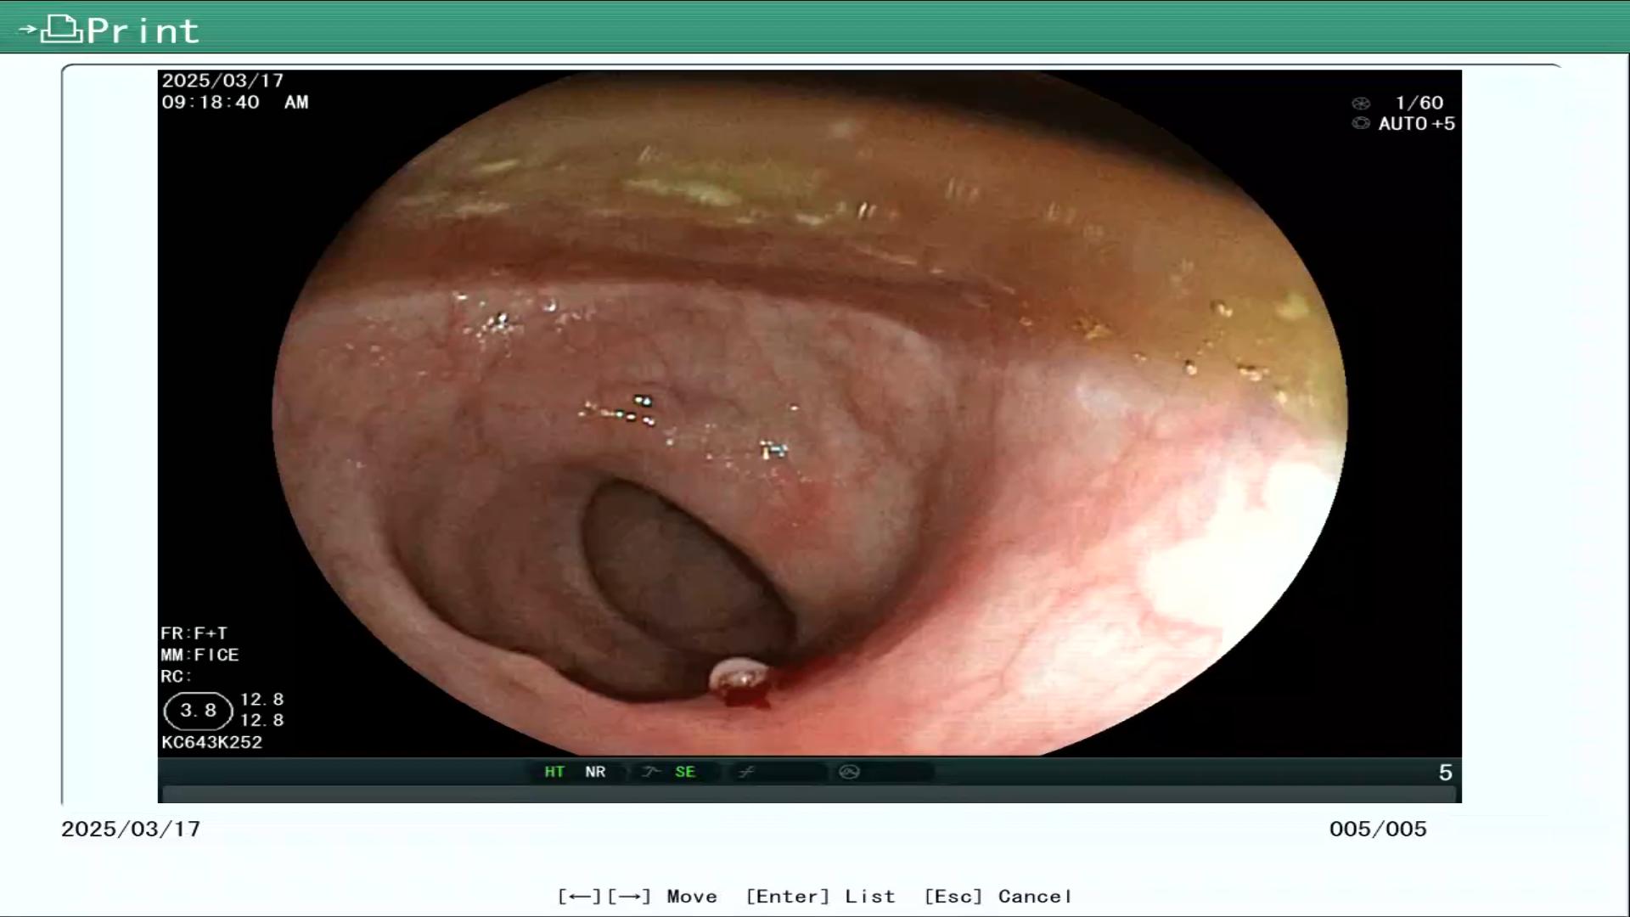Click the MM:FICE mode label

200,655
